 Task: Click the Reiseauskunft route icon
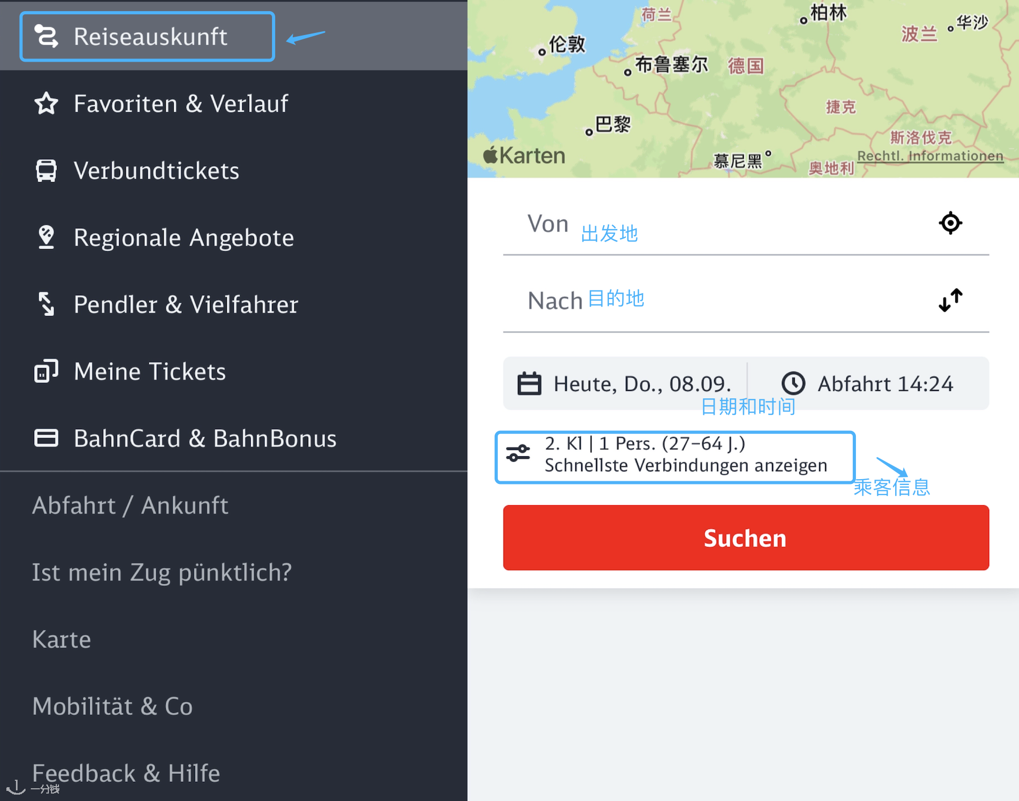(46, 36)
